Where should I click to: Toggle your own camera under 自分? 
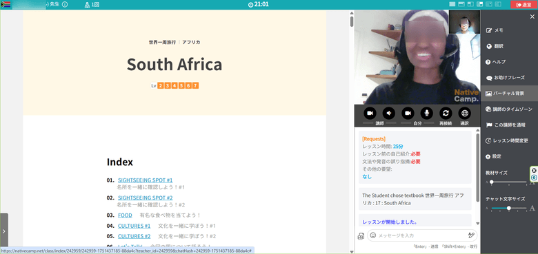(408, 113)
